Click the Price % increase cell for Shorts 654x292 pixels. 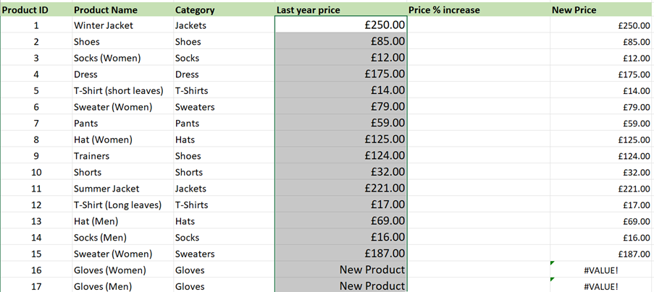click(478, 173)
